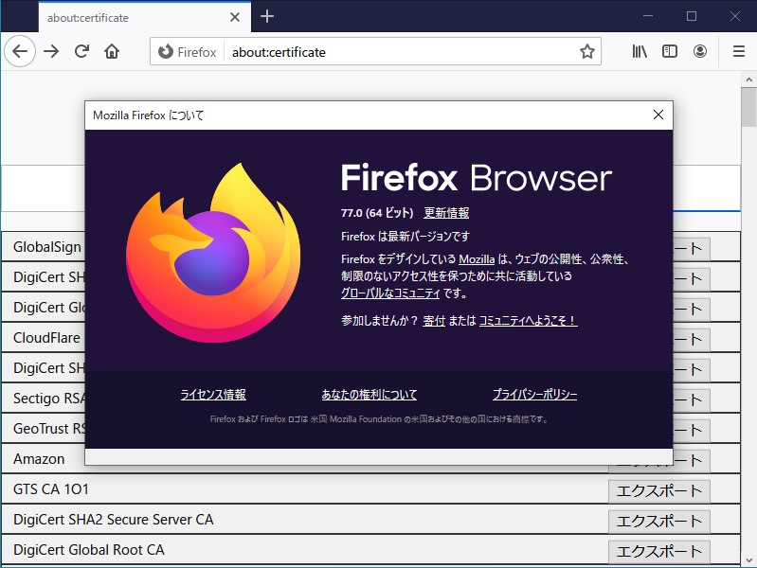Viewport: 757px width, 568px height.
Task: Export the DigiCert Global Root CA certificate
Action: pos(659,552)
